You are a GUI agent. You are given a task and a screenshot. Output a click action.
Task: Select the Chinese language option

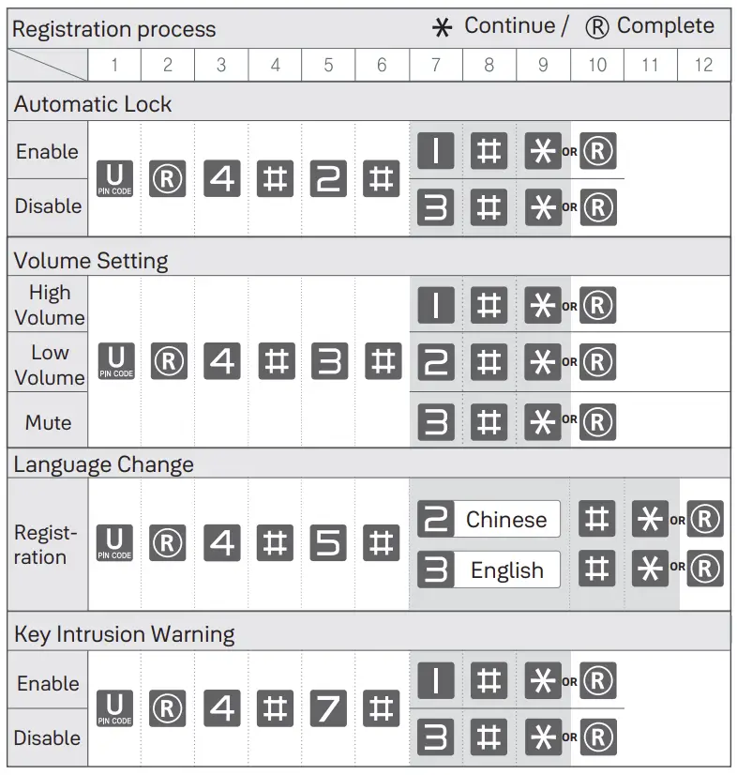point(506,519)
